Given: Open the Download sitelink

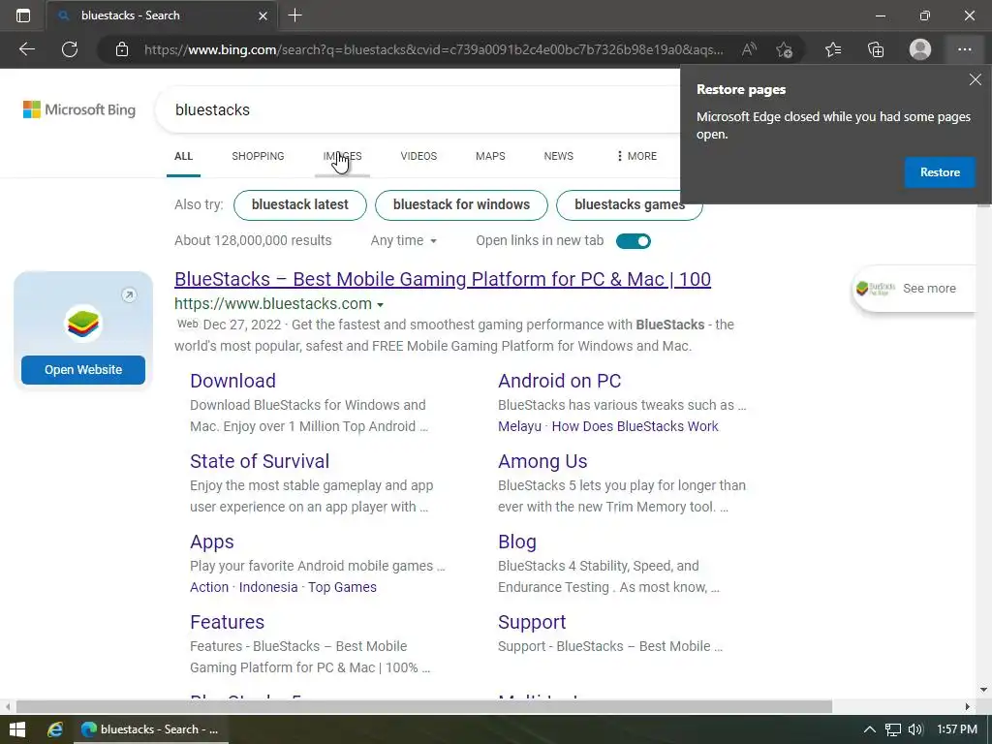Looking at the screenshot, I should tap(232, 381).
